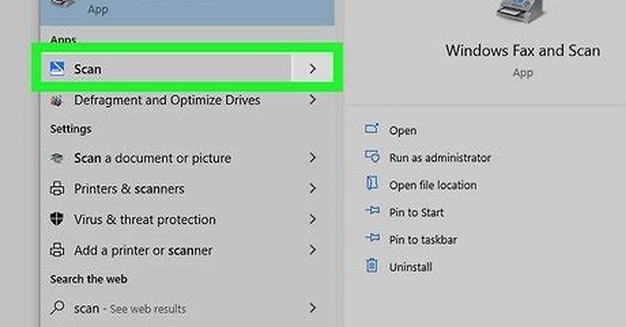Screen dimensions: 626x327
Task: Click the Printers & scanners printer icon
Action: (56, 188)
